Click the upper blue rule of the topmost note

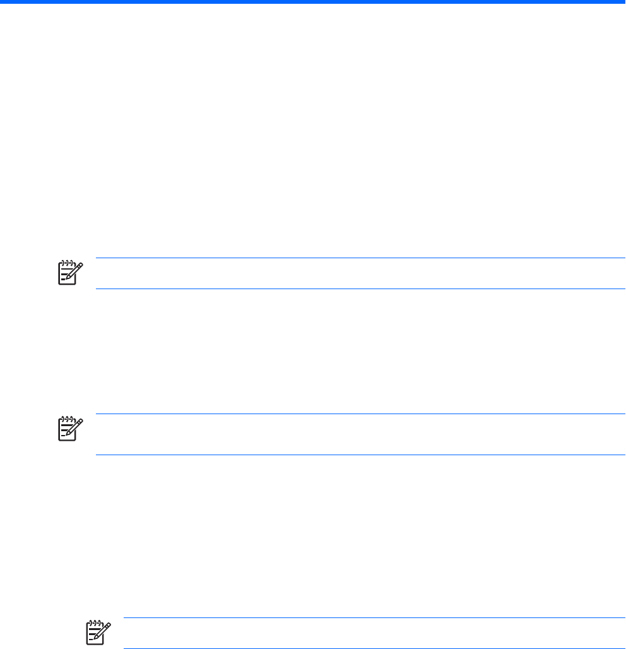(x=360, y=258)
